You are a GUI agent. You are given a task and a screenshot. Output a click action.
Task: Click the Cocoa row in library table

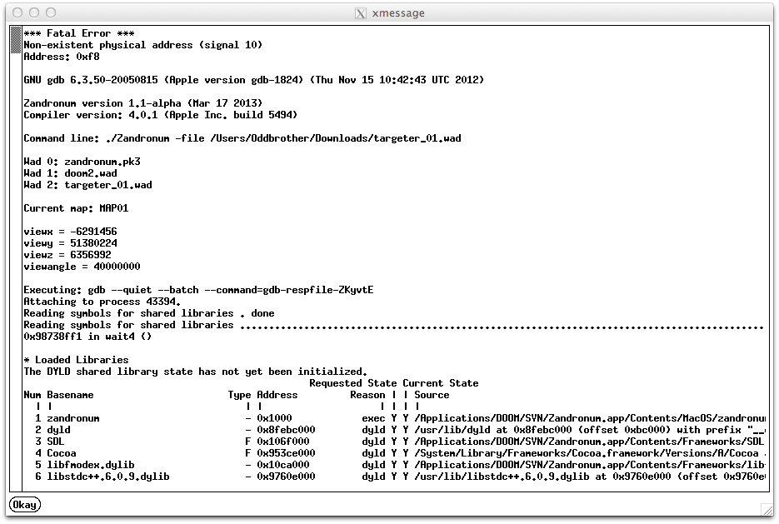[x=62, y=453]
